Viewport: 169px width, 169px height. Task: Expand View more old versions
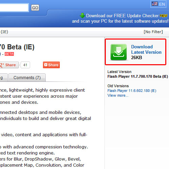(x=118, y=95)
